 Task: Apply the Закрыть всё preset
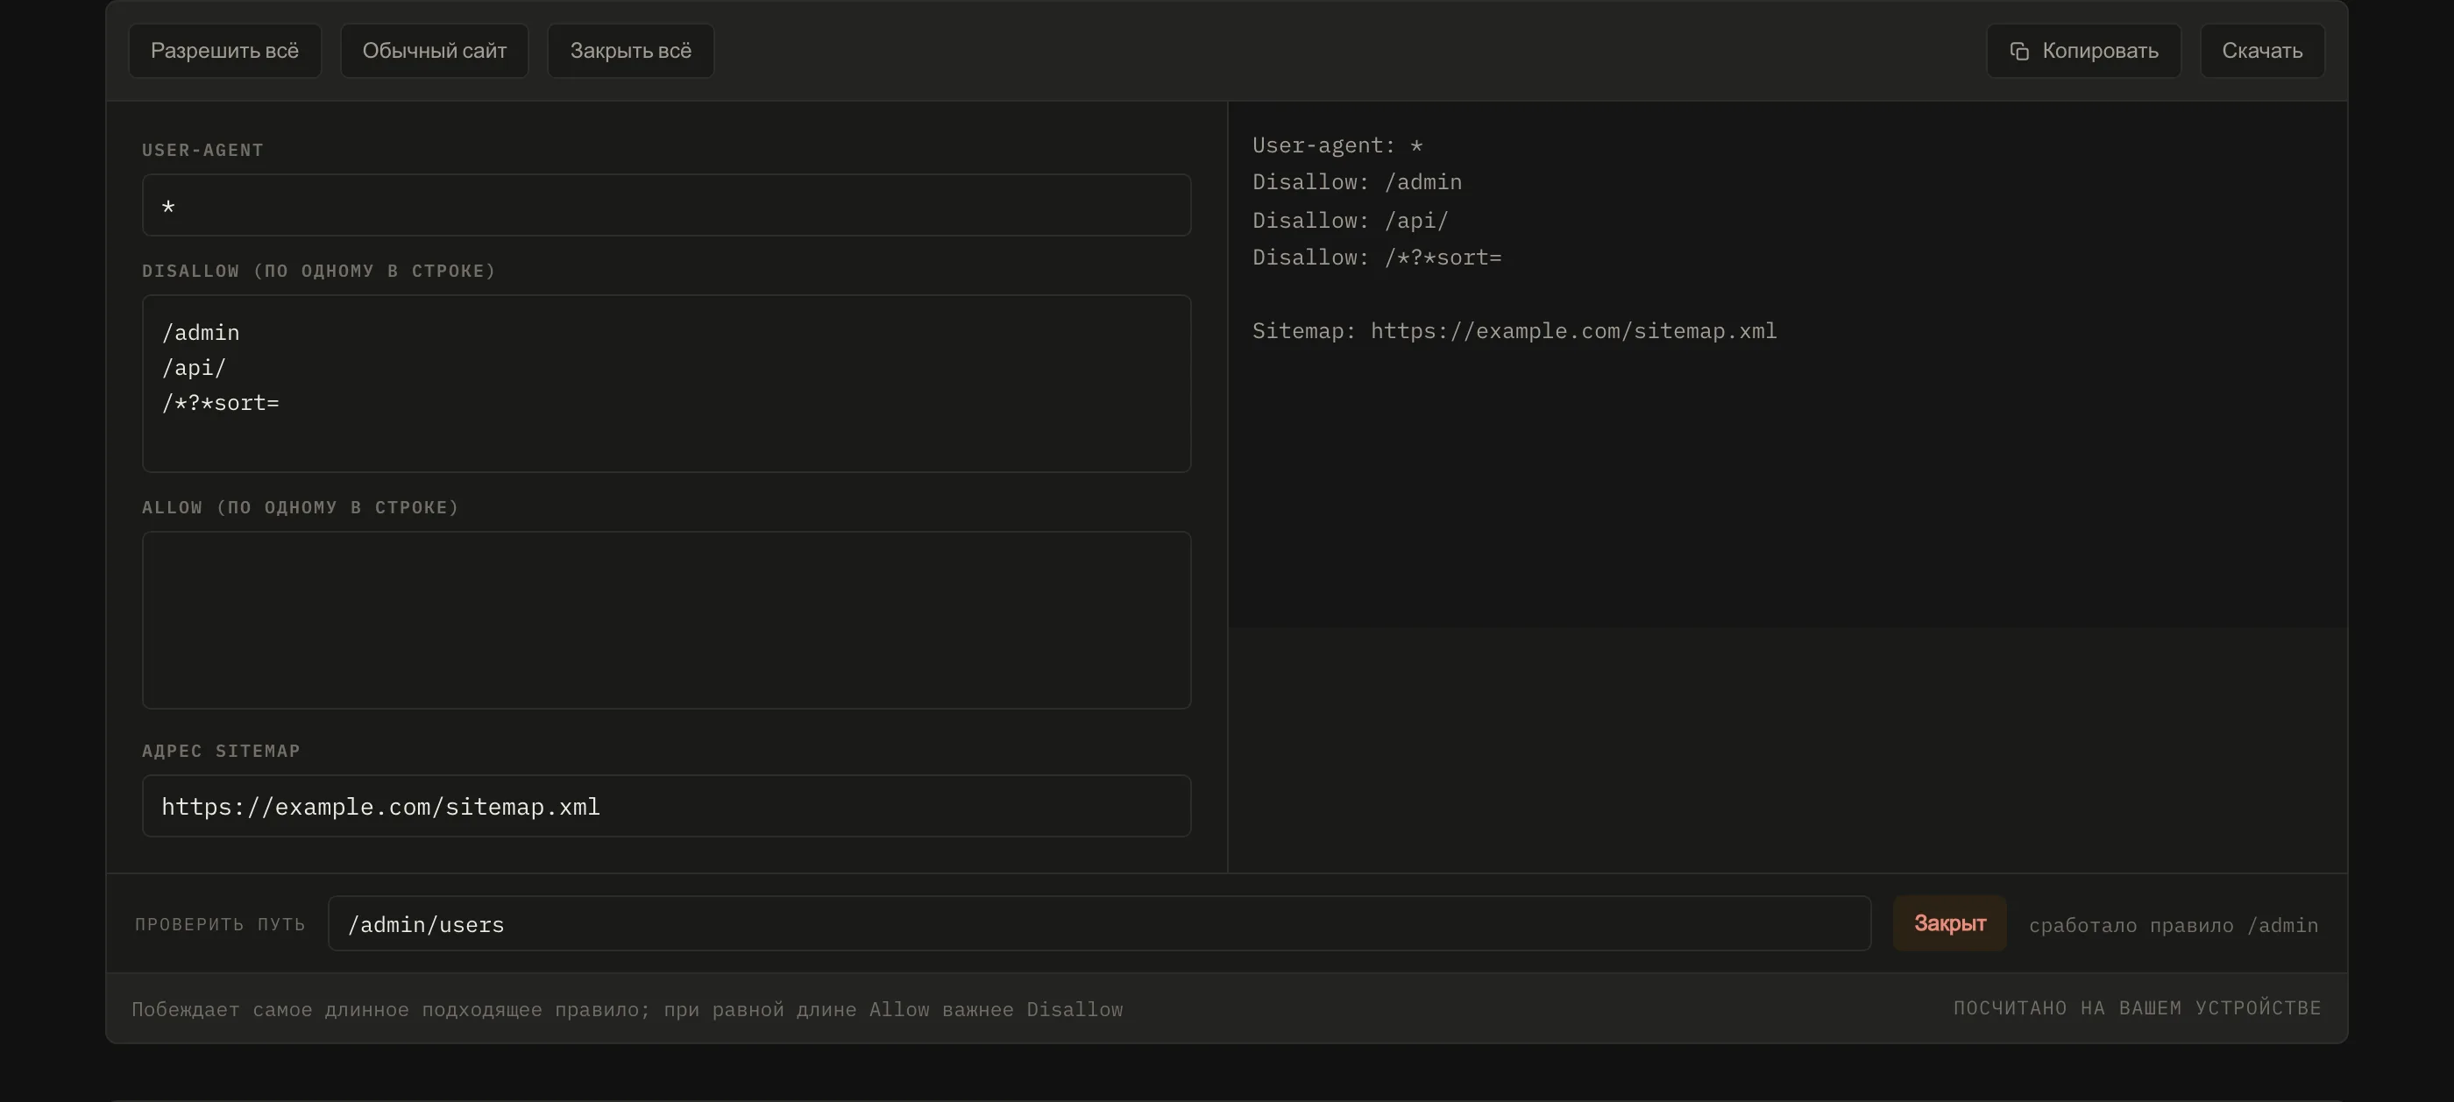coord(631,51)
